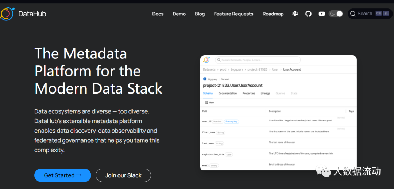Screen dimensions: 394x189
Task: Open the YouTube icon in navbar
Action: pyautogui.click(x=322, y=14)
